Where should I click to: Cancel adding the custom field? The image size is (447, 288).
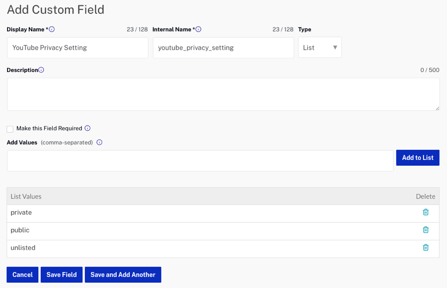22,275
